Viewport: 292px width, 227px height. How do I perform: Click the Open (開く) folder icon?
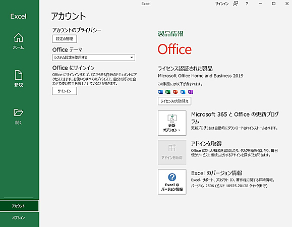[19, 112]
